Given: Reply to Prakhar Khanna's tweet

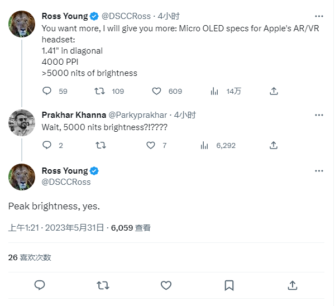Looking at the screenshot, I should [x=47, y=145].
